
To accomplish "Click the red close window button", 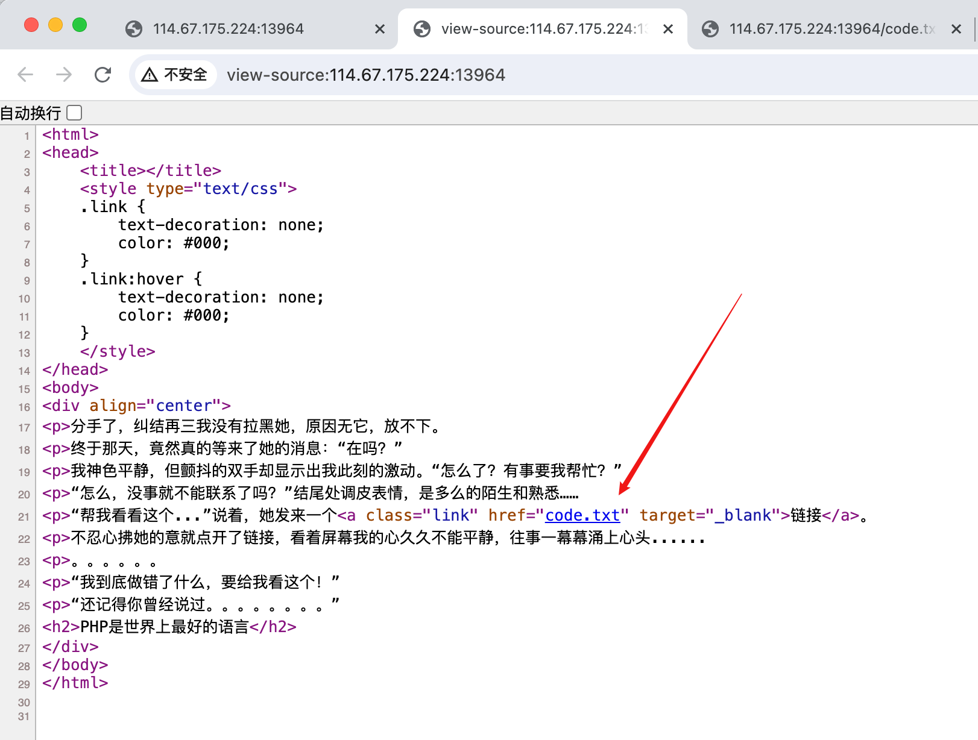I will (31, 25).
